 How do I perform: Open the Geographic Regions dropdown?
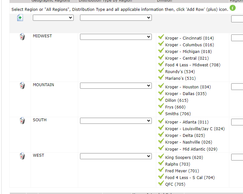coord(53,18)
